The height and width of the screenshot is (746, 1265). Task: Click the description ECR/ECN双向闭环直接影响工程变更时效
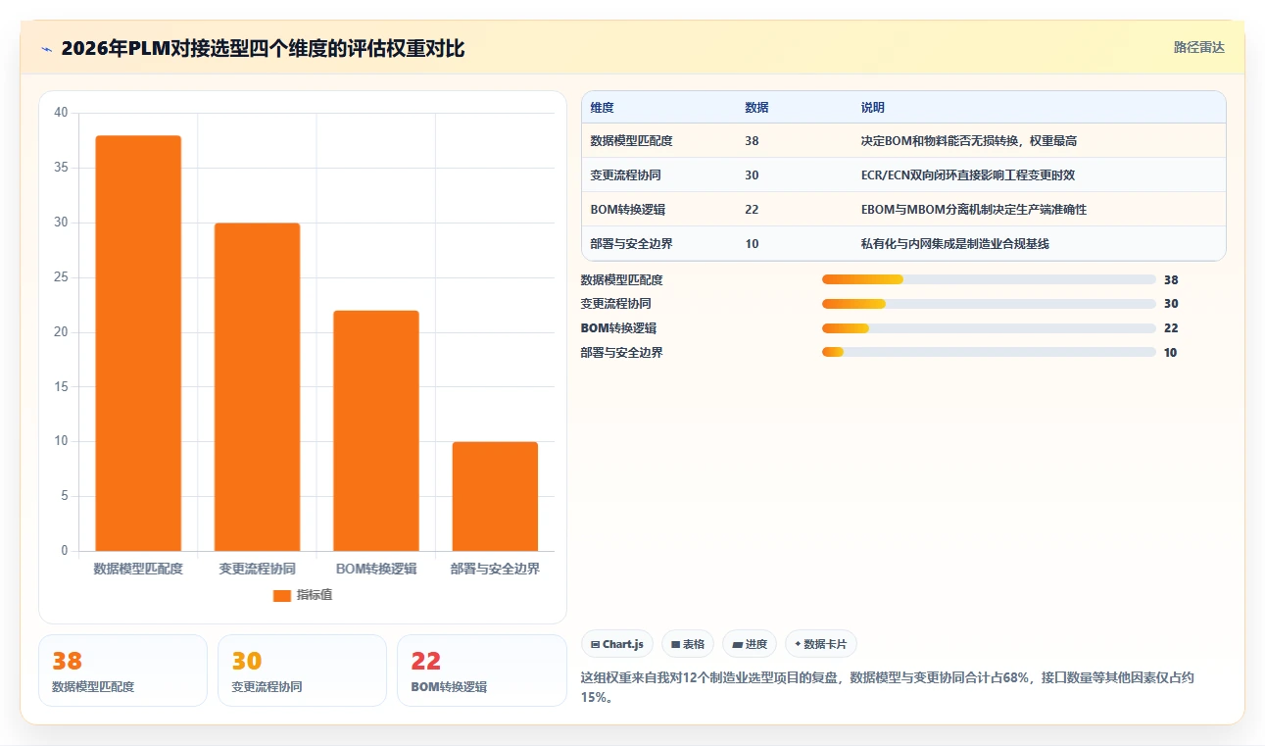coord(968,175)
